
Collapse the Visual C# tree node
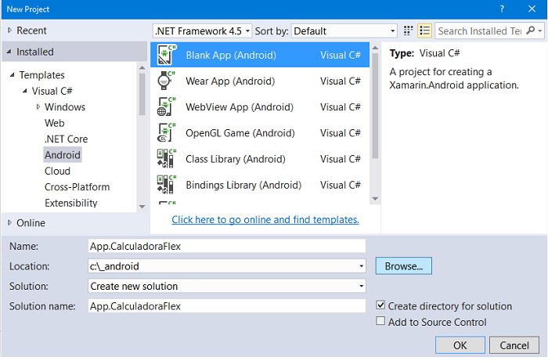point(25,91)
